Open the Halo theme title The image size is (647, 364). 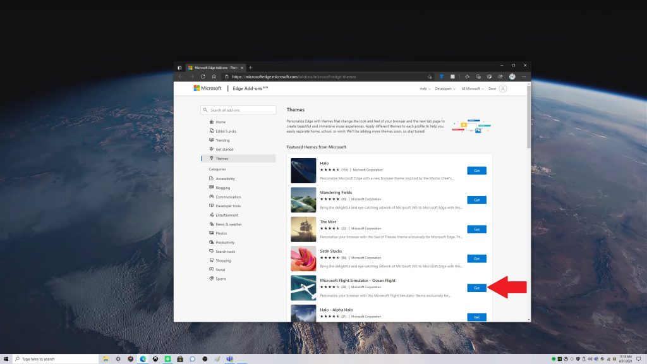(x=324, y=163)
